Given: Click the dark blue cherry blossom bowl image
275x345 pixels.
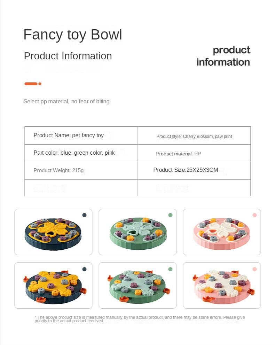Looking at the screenshot, I should 53,232.
